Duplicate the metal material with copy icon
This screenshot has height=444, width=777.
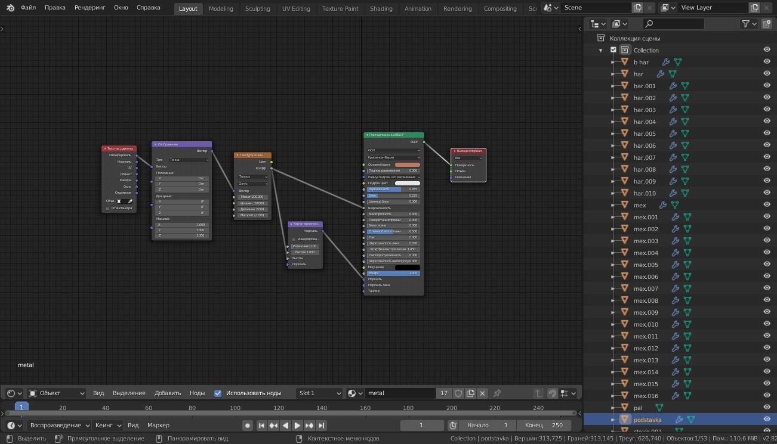(470, 393)
